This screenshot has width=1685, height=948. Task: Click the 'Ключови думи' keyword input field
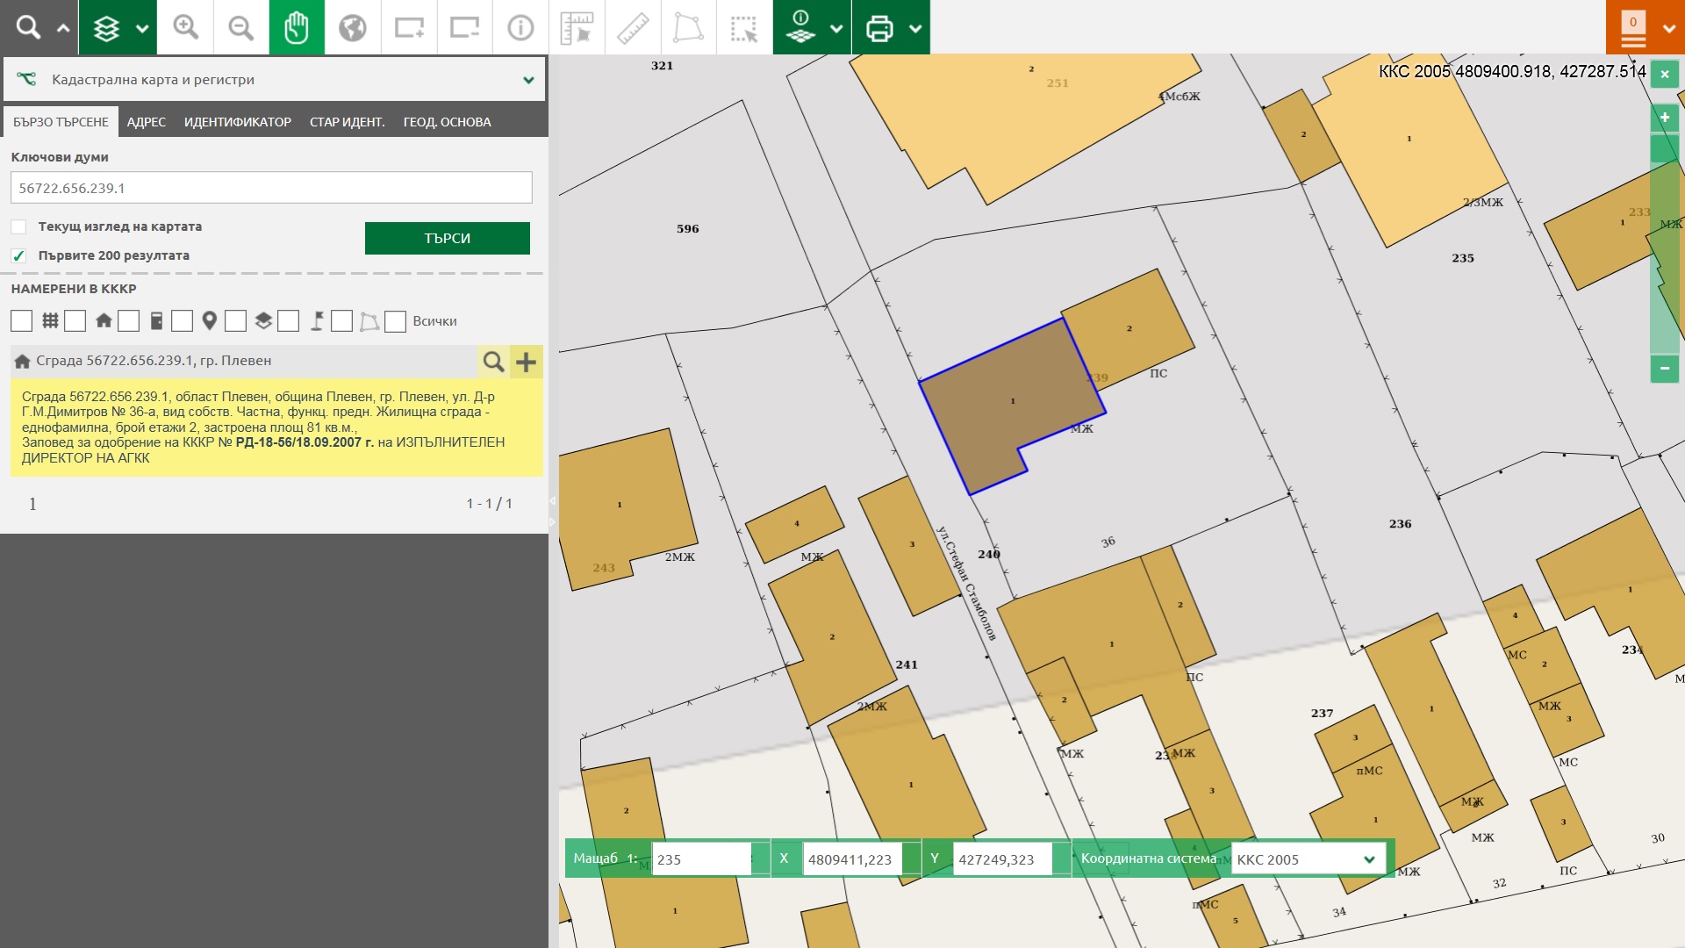point(271,188)
